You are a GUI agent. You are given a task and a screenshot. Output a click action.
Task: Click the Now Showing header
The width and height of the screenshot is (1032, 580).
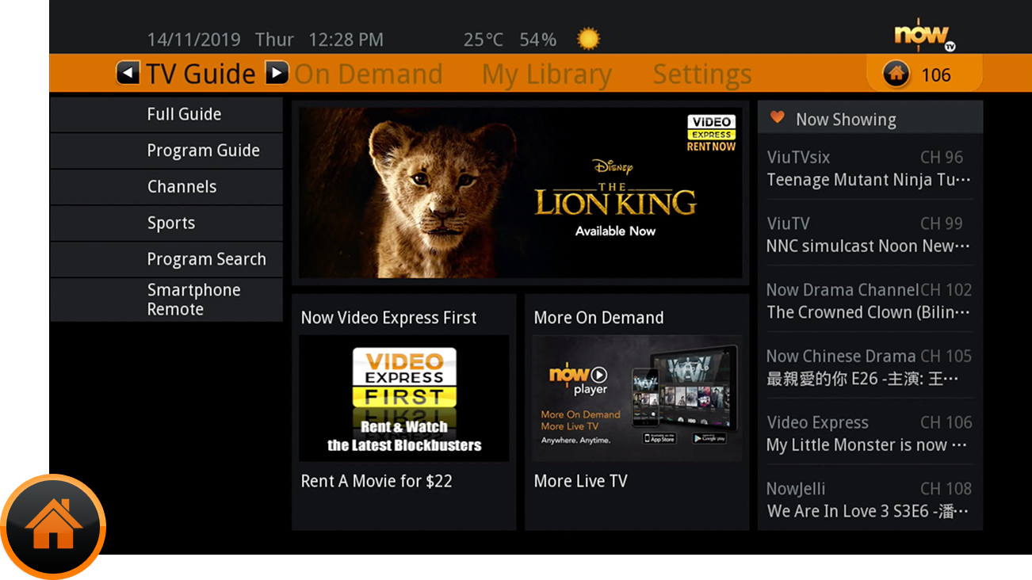(870, 117)
